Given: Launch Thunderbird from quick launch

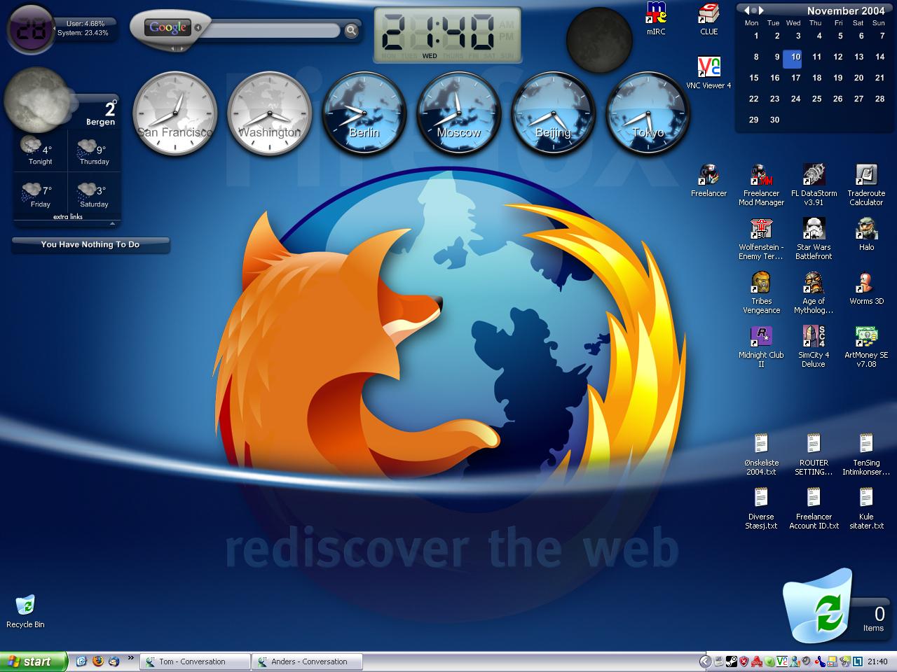Looking at the screenshot, I should 114,661.
